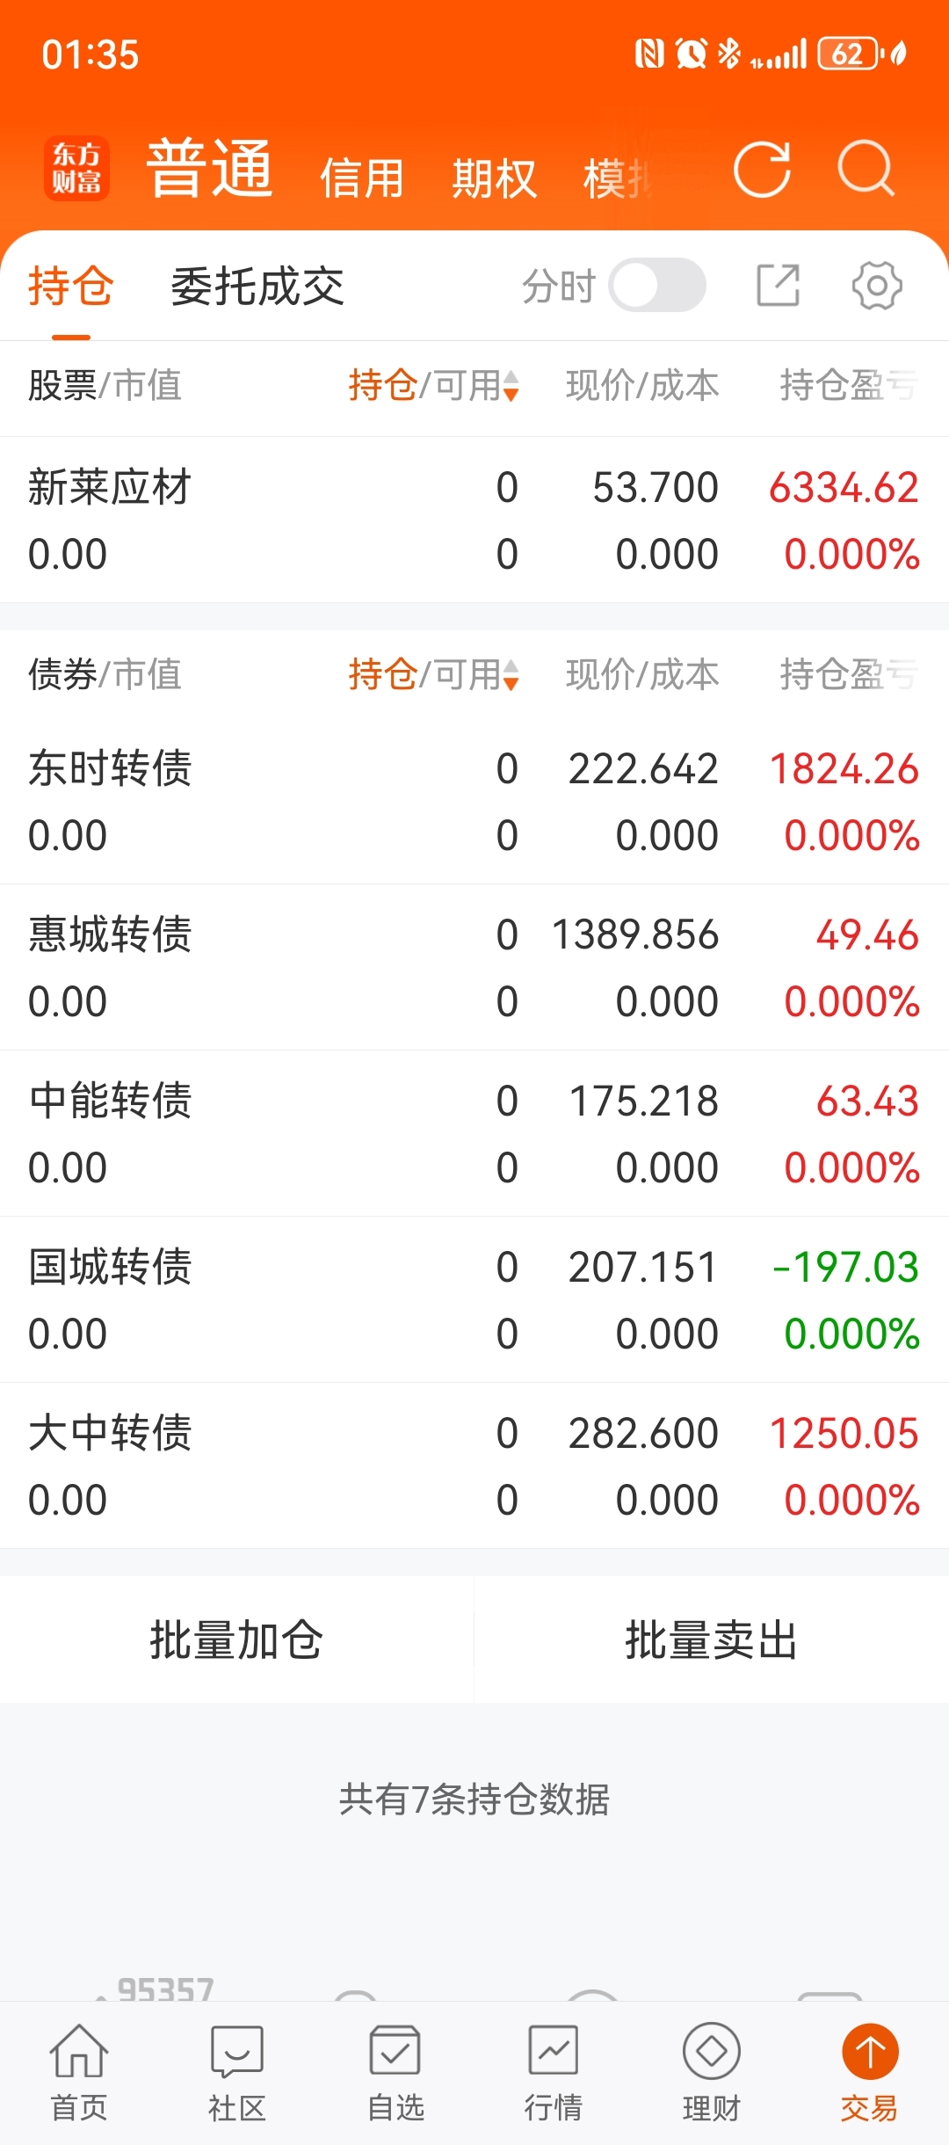Tap the refresh icon in header
The image size is (949, 2145).
point(762,169)
